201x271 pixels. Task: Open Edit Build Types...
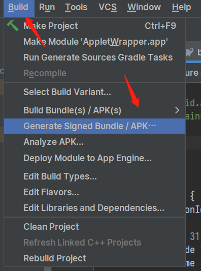(x=94, y=176)
